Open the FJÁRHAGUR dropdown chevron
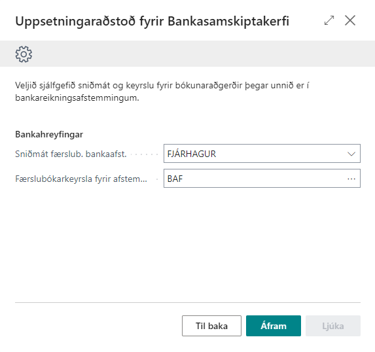This screenshot has height=352, width=375. (x=351, y=154)
